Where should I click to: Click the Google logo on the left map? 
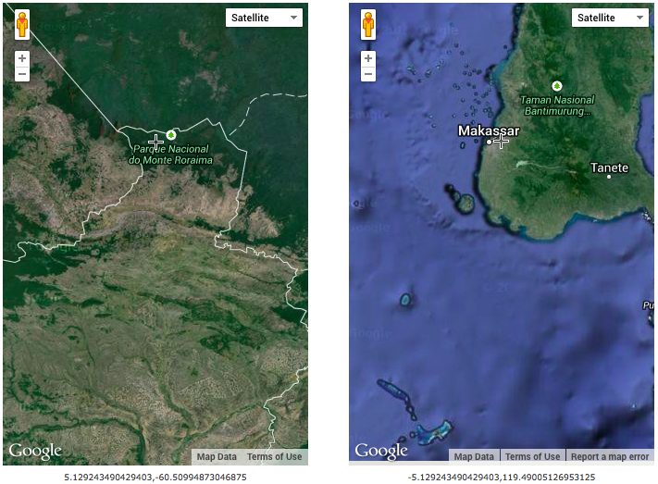(x=35, y=452)
